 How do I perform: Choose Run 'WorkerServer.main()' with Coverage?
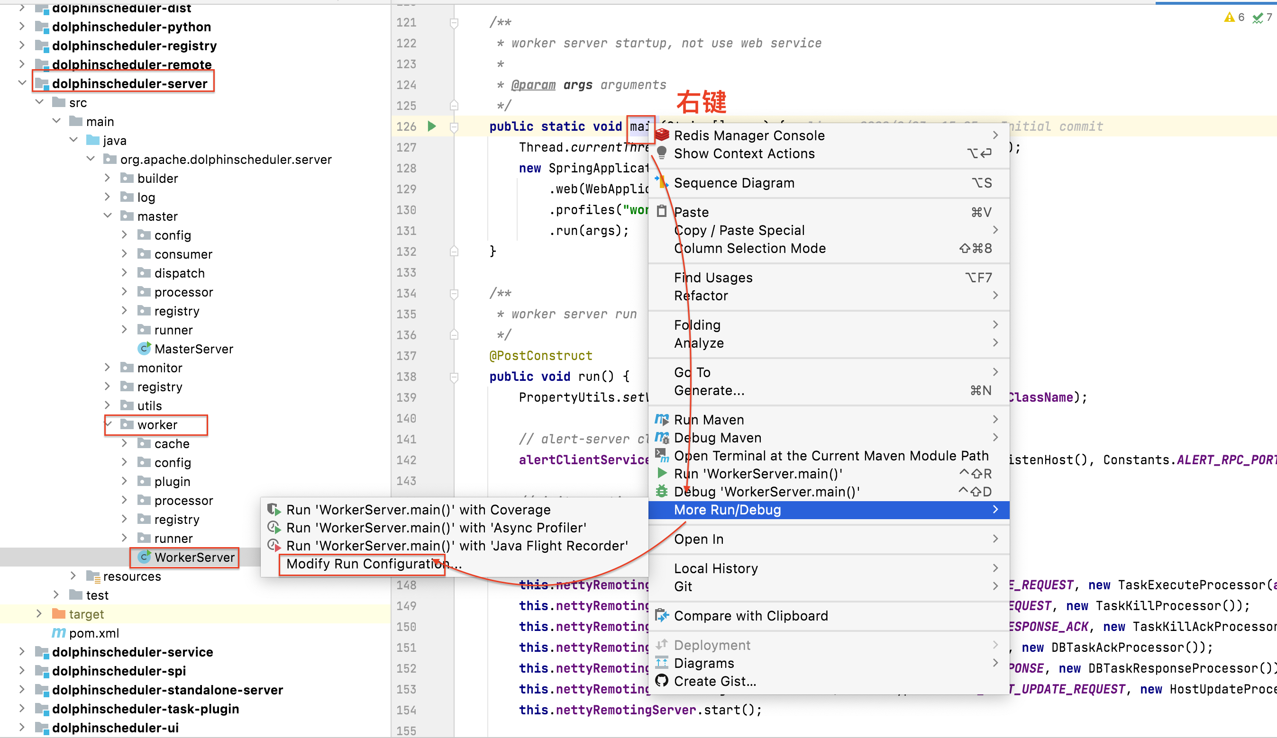418,509
